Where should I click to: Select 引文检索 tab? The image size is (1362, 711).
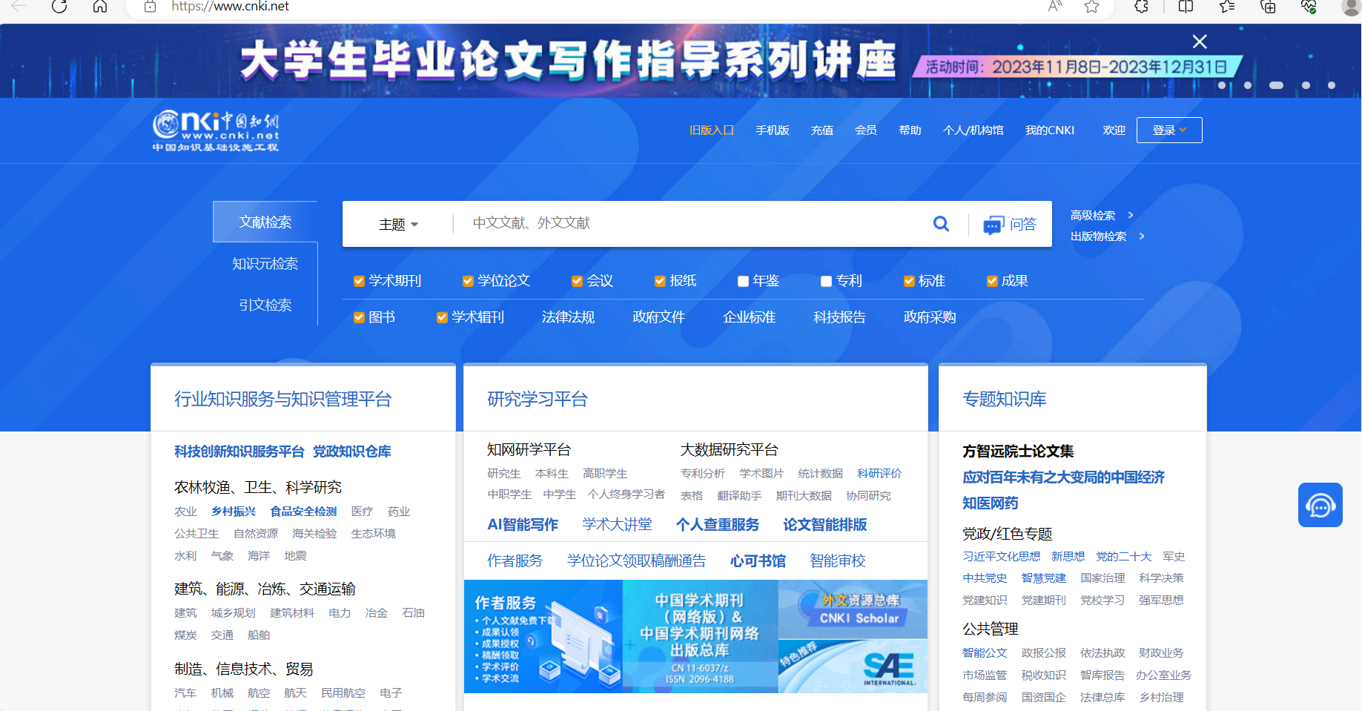[x=265, y=305]
